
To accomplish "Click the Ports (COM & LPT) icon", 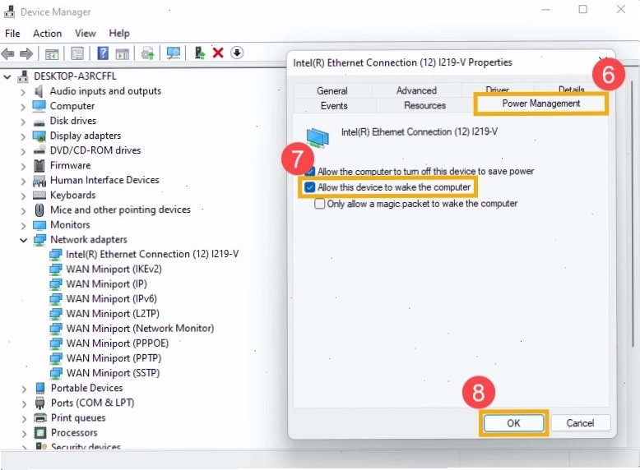I will (x=39, y=403).
